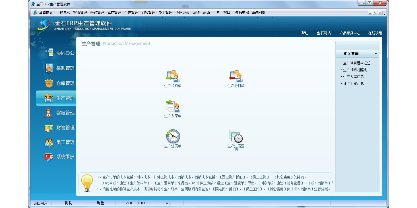417x208 pixels.
Task: Open the 计件工资汇总 query link
Action: coord(353,84)
